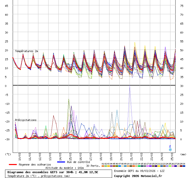Click the Copyright 2026 Meteociel.fr text

coord(138,176)
